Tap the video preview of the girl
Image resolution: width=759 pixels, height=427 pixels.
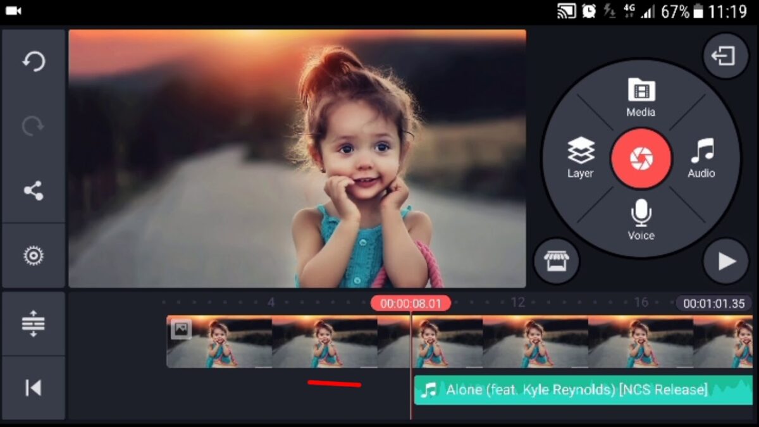pos(297,159)
